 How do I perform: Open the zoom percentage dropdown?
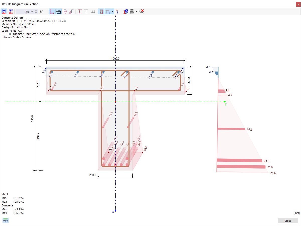pyautogui.click(x=32, y=12)
